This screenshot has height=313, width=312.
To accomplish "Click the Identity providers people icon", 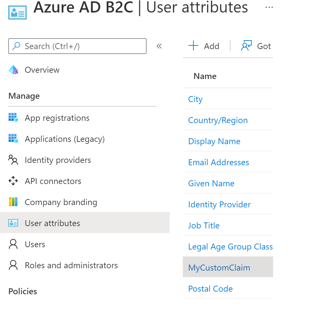I will [x=13, y=160].
